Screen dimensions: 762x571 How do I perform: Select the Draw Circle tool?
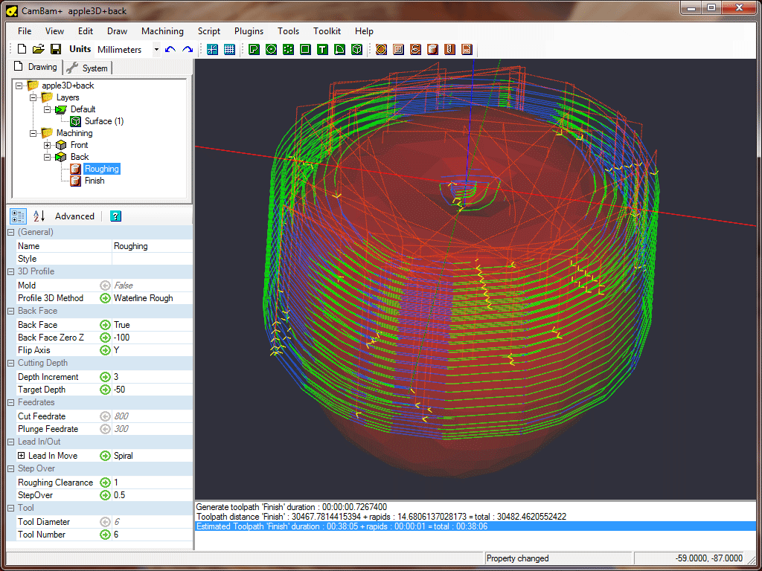pyautogui.click(x=271, y=50)
